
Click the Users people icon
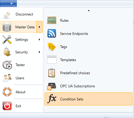7,78
